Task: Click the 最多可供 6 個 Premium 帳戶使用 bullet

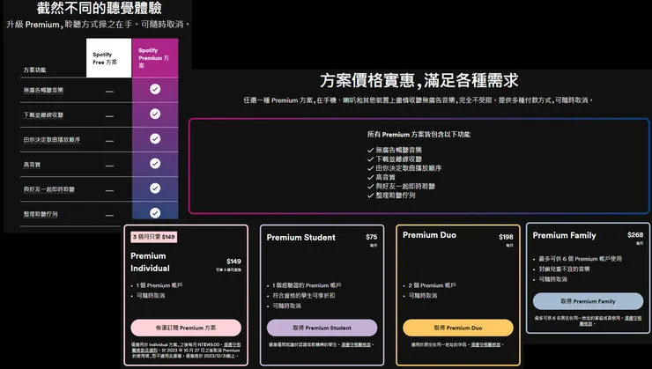Action: (580, 258)
